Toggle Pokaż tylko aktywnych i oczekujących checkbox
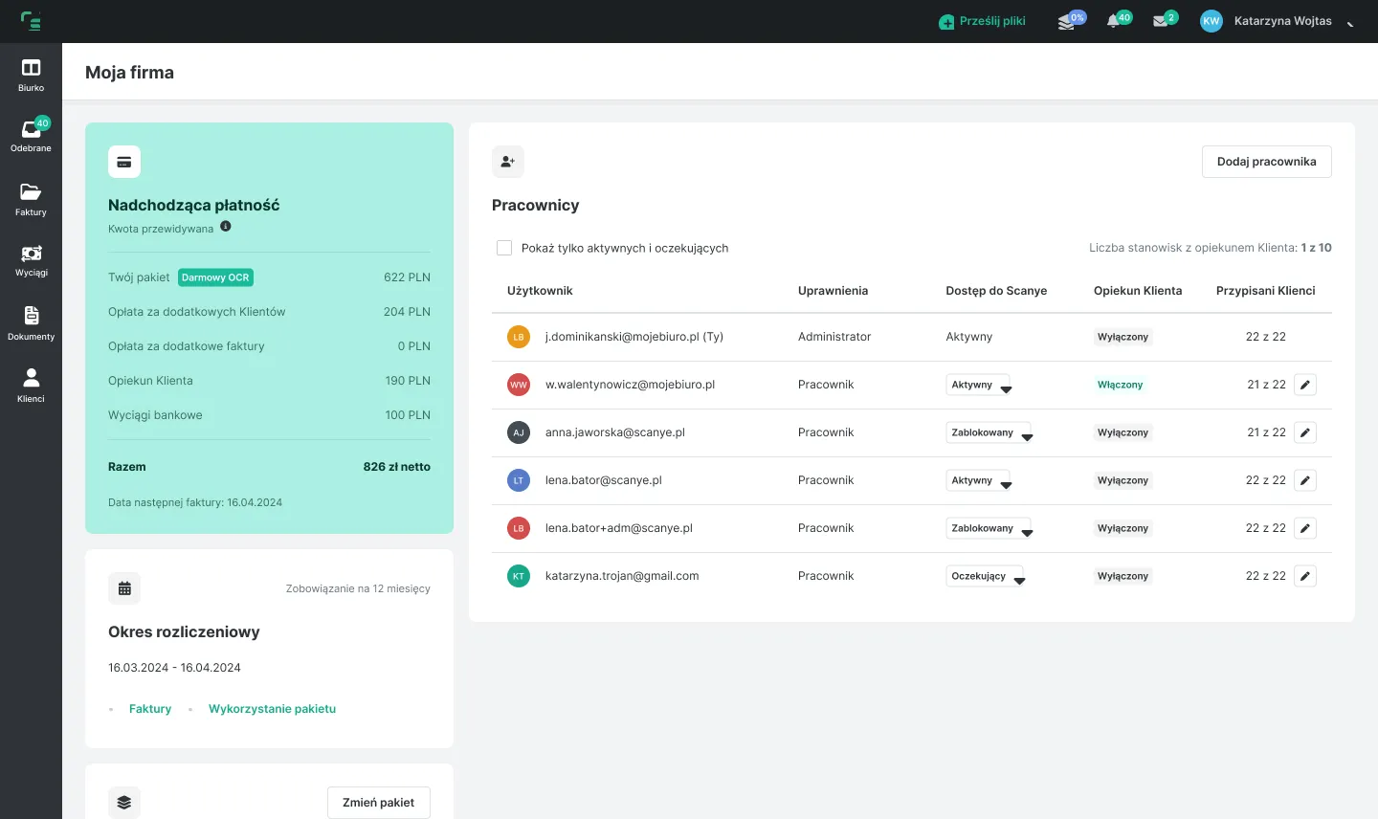1378x819 pixels. [504, 248]
